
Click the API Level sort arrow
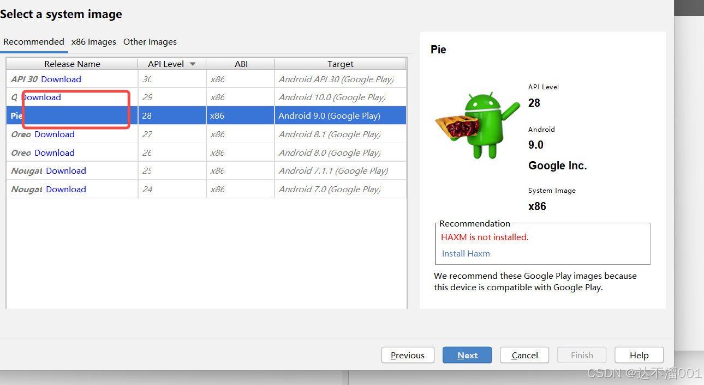(x=193, y=64)
